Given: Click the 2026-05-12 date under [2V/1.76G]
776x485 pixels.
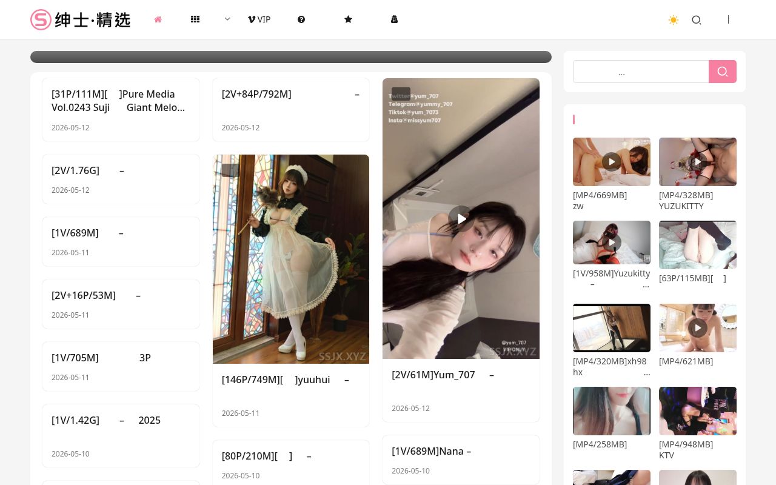Looking at the screenshot, I should [x=70, y=190].
